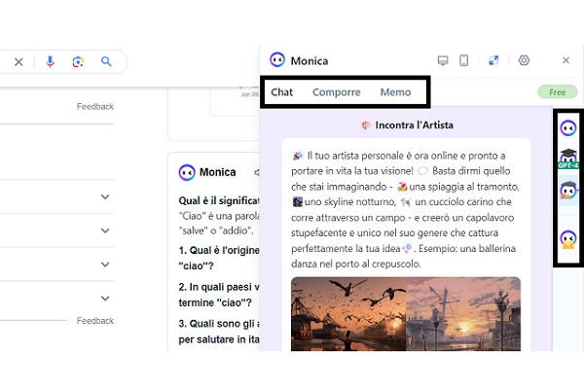Image resolution: width=584 pixels, height=389 pixels.
Task: Click the desktop monitor icon in Monica header
Action: [444, 60]
